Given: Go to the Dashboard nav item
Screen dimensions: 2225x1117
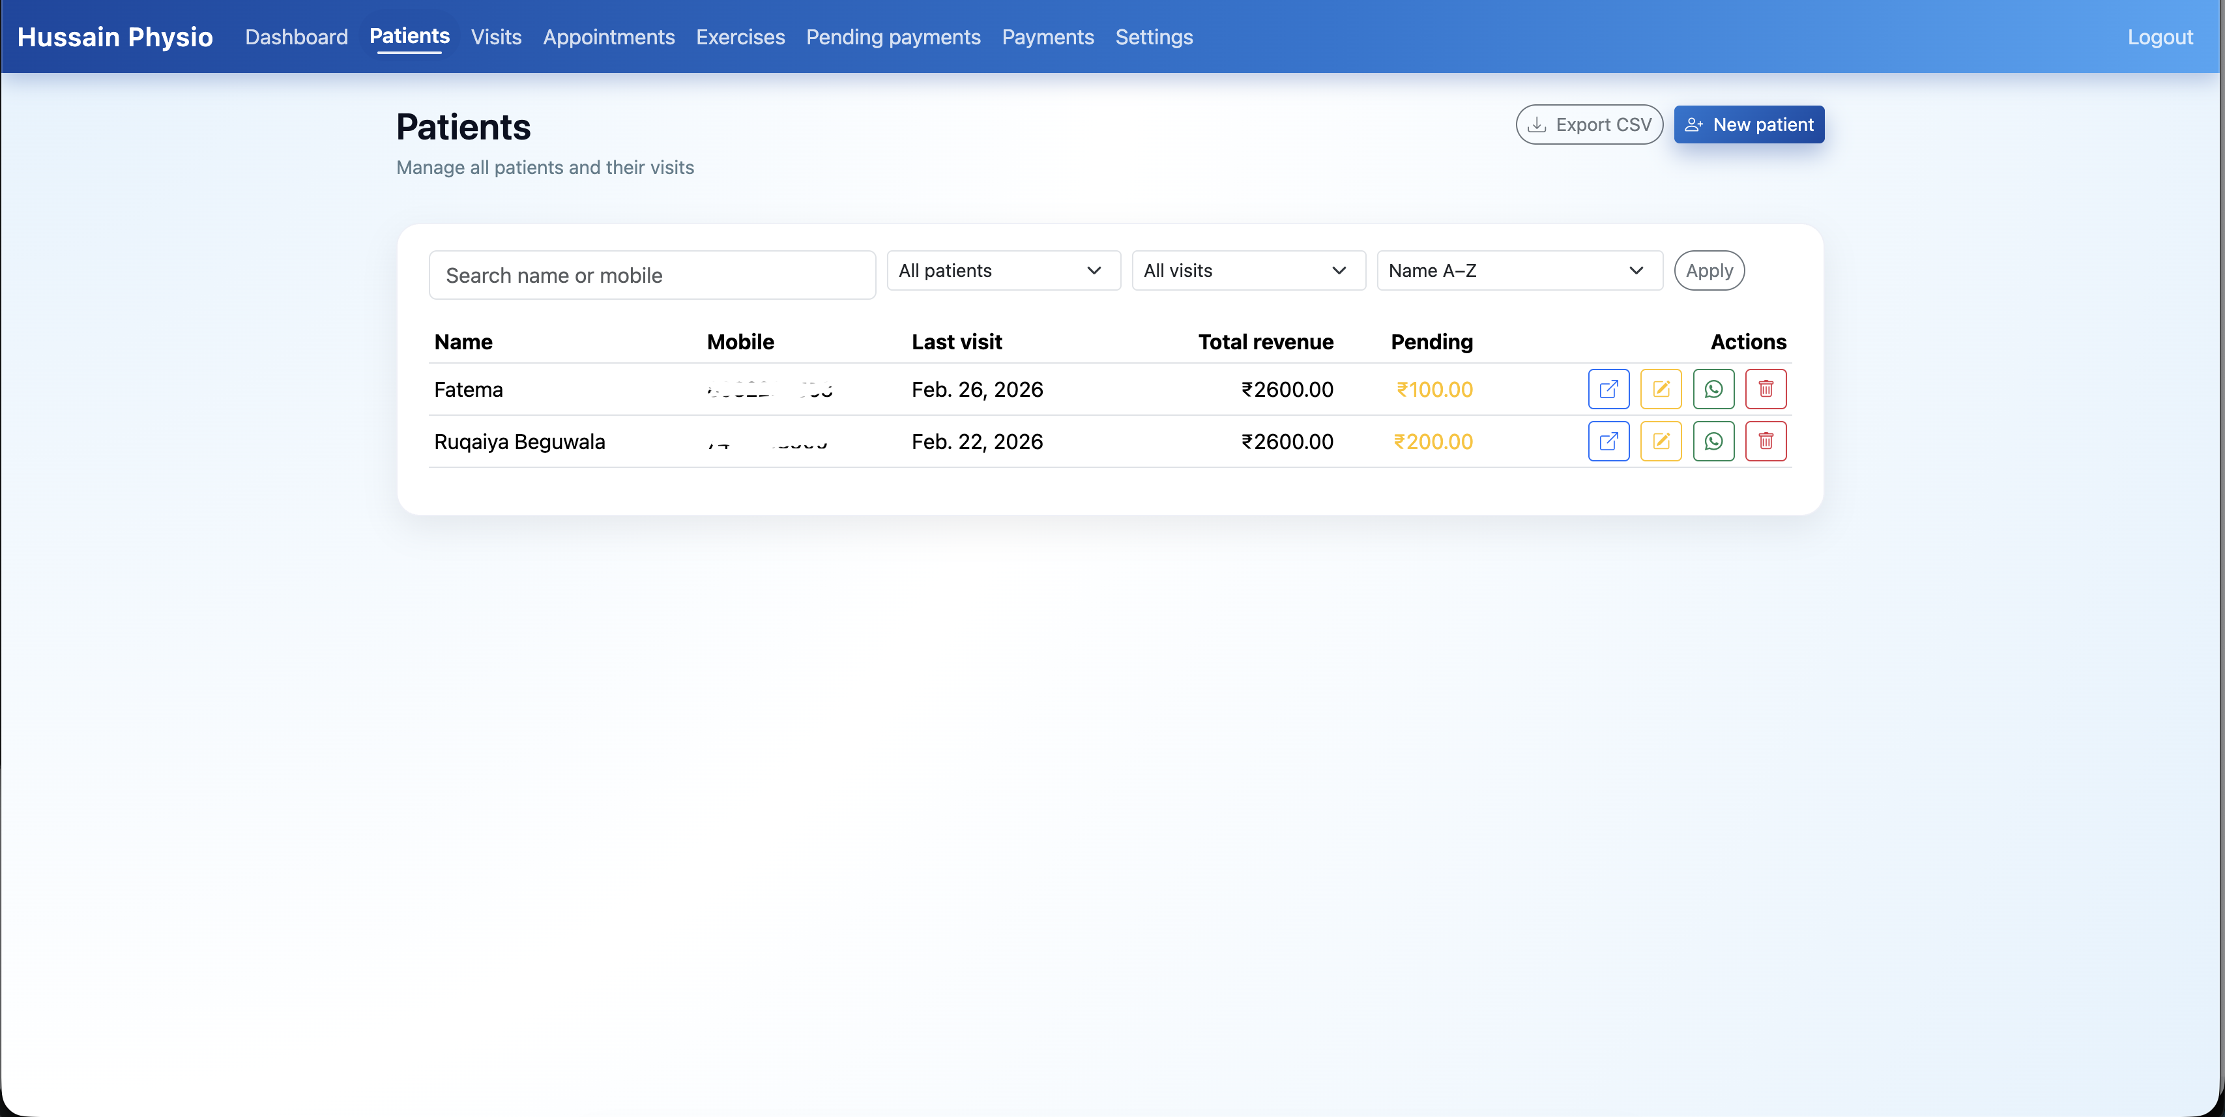Looking at the screenshot, I should coord(297,37).
